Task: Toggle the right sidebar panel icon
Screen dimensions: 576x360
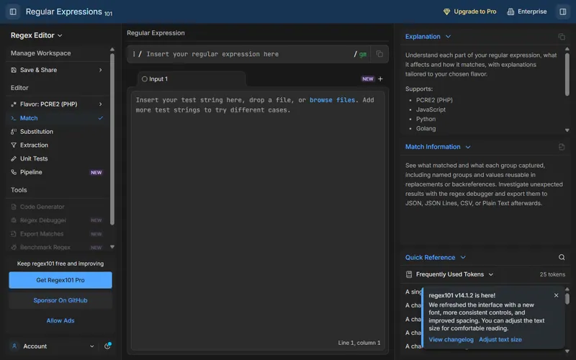Action: (x=563, y=12)
